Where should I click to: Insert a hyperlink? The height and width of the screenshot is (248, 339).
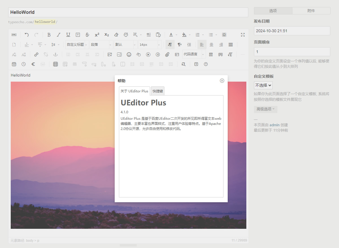36,55
